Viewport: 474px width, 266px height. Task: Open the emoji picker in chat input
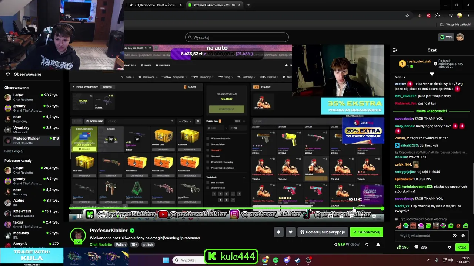pyautogui.click(x=463, y=236)
